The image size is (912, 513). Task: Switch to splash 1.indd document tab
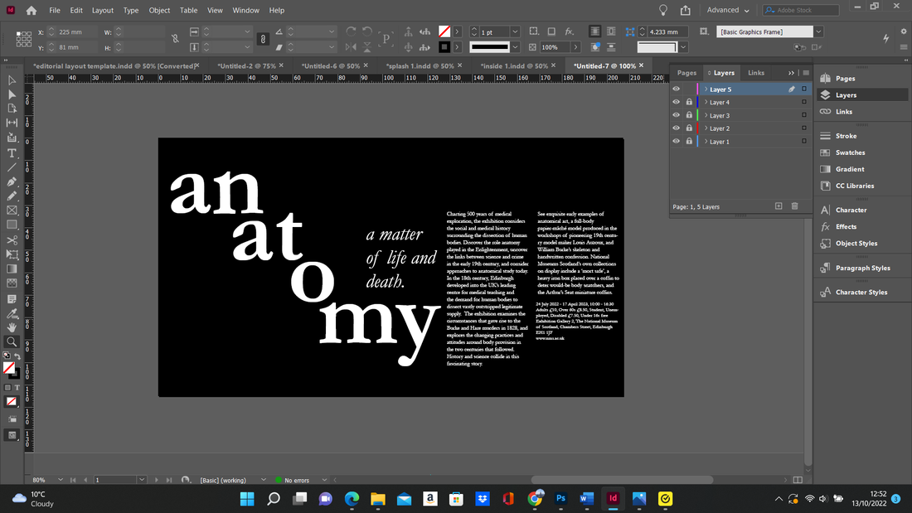tap(420, 65)
